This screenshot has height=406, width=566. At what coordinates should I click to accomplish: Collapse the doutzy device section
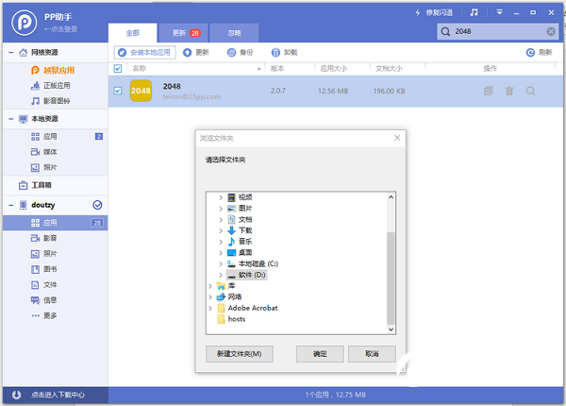tap(10, 205)
